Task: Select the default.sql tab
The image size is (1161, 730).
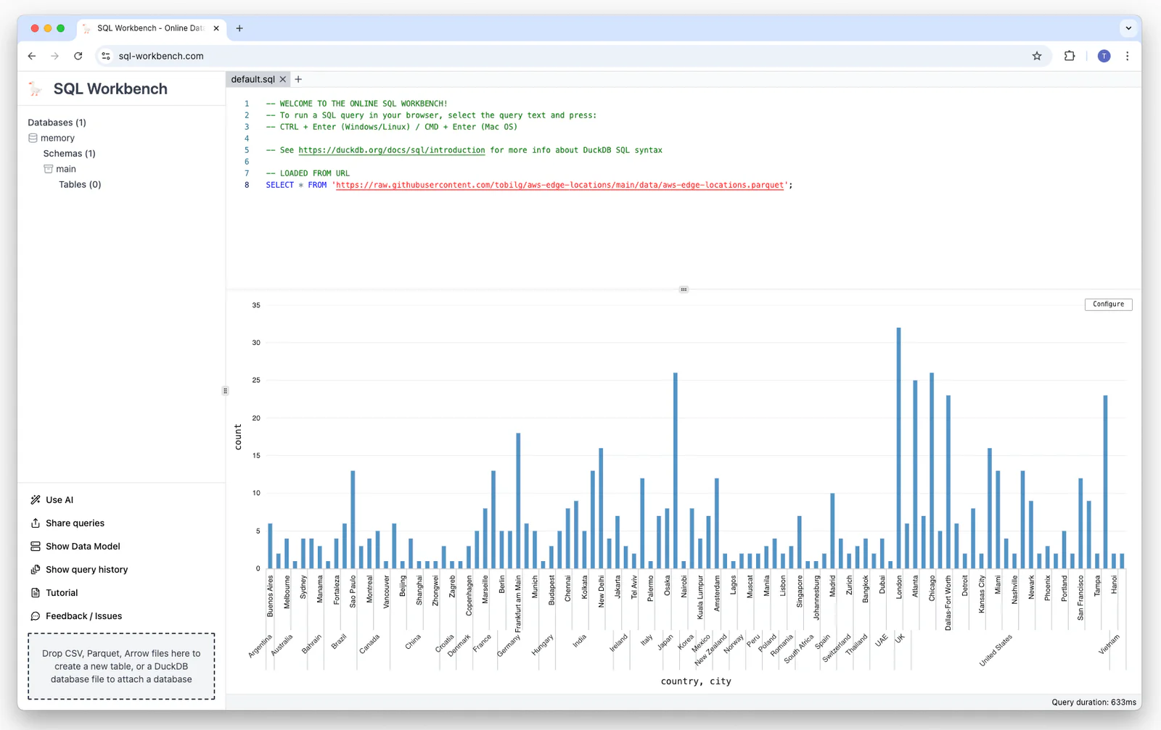Action: click(x=253, y=79)
